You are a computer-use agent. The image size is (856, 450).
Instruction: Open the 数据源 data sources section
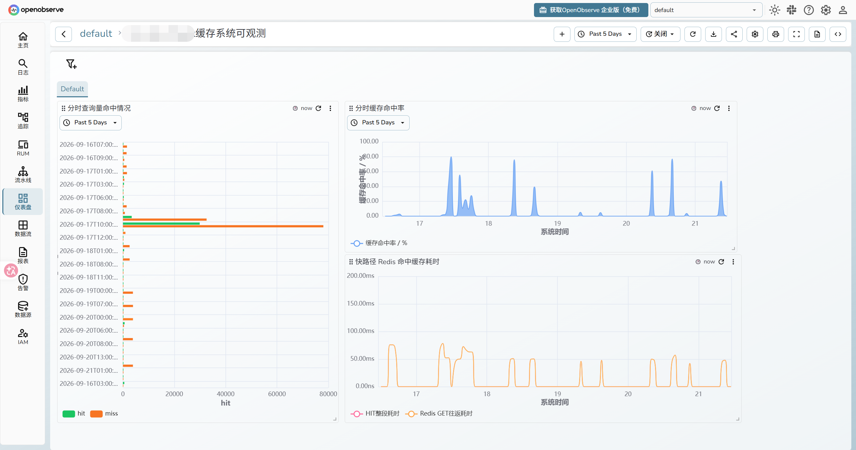tap(23, 309)
